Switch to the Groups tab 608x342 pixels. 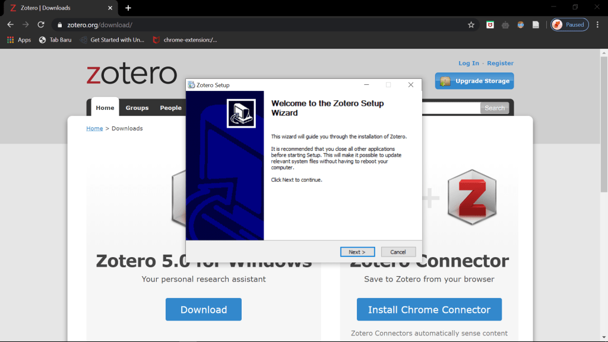(x=137, y=108)
